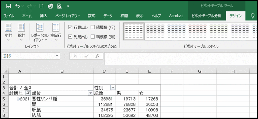Click the New blank document icon
Viewport: 258px width, 119px height.
pos(41,6)
